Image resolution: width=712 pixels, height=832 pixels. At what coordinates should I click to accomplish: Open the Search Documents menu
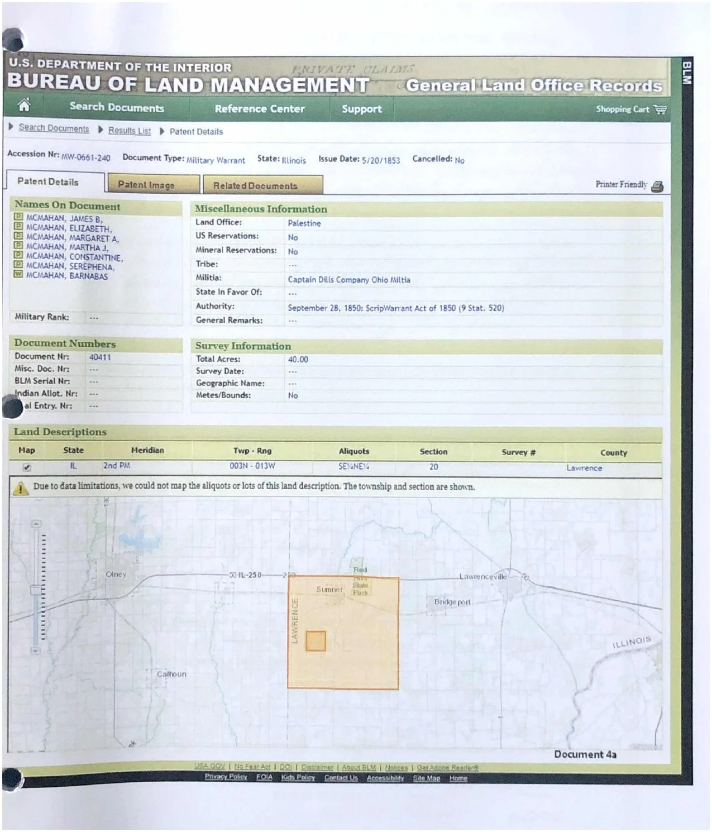117,107
